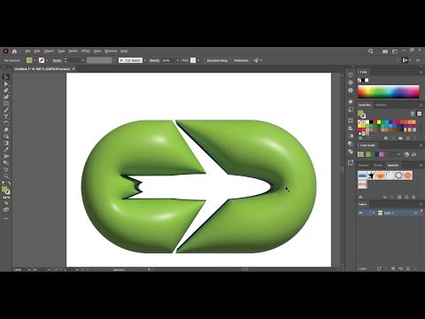This screenshot has height=319, width=425.
Task: Open the brush definition dropdown
Action: point(145,60)
